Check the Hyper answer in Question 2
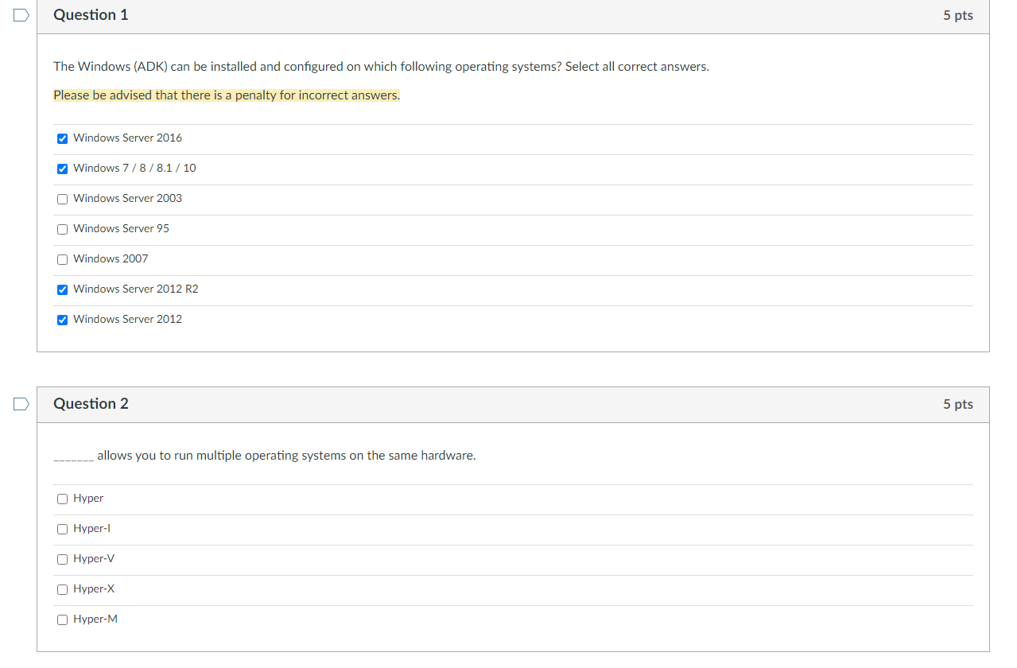 [x=62, y=499]
